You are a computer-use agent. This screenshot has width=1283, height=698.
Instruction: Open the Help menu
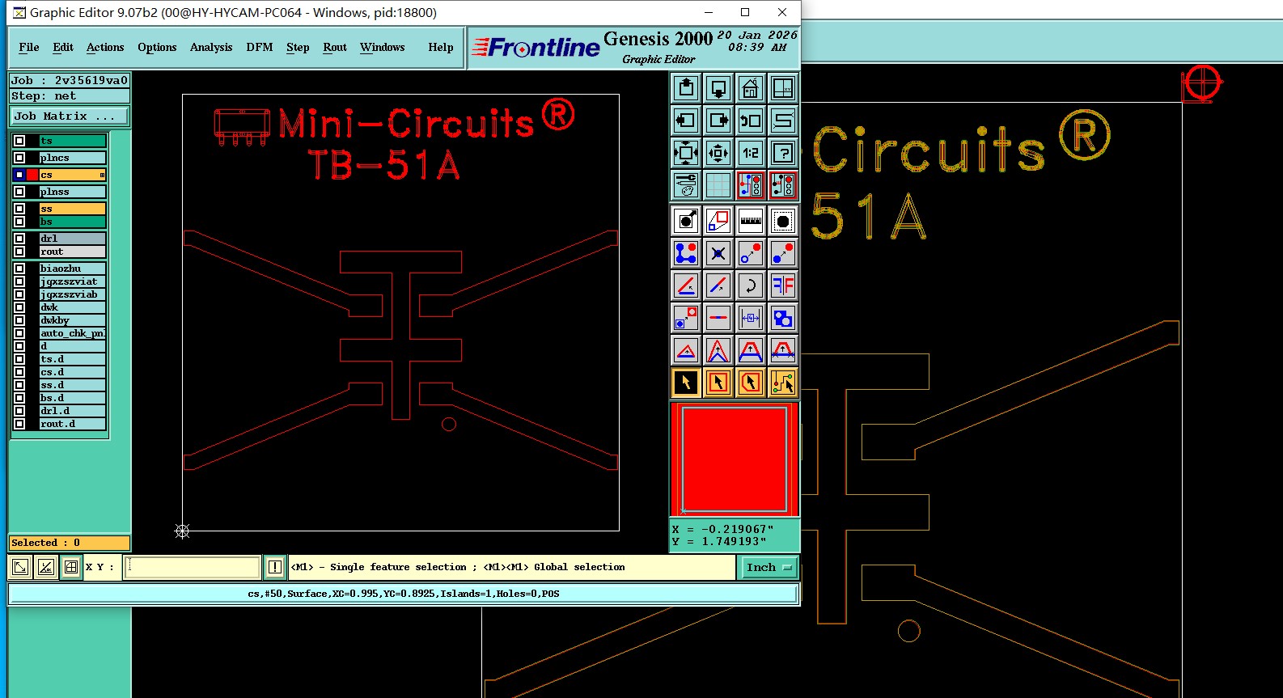click(441, 47)
